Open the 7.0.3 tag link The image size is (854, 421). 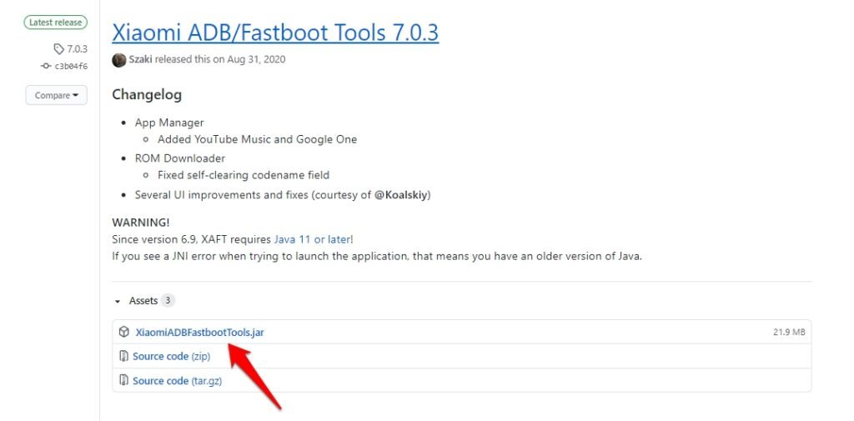(77, 49)
